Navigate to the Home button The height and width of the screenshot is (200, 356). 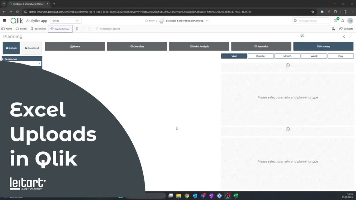(x=75, y=46)
